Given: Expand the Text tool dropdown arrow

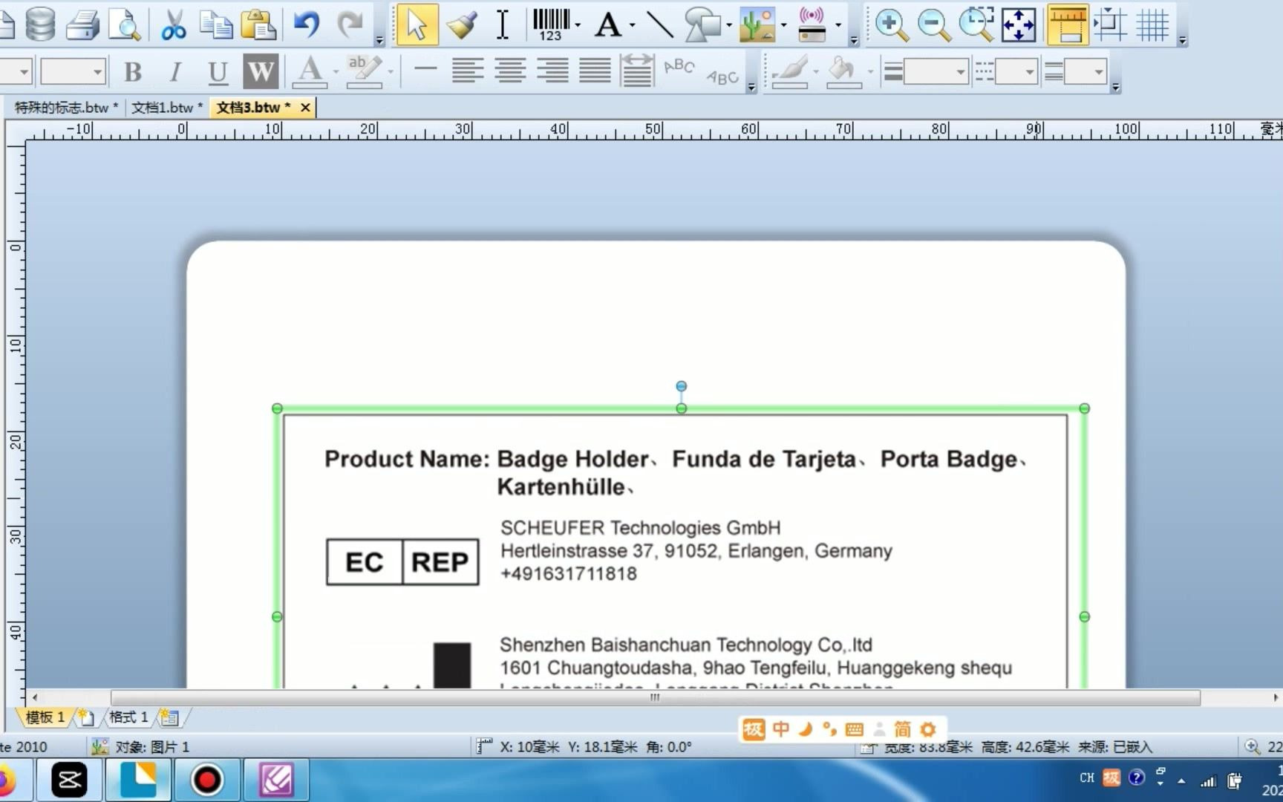Looking at the screenshot, I should pyautogui.click(x=632, y=25).
